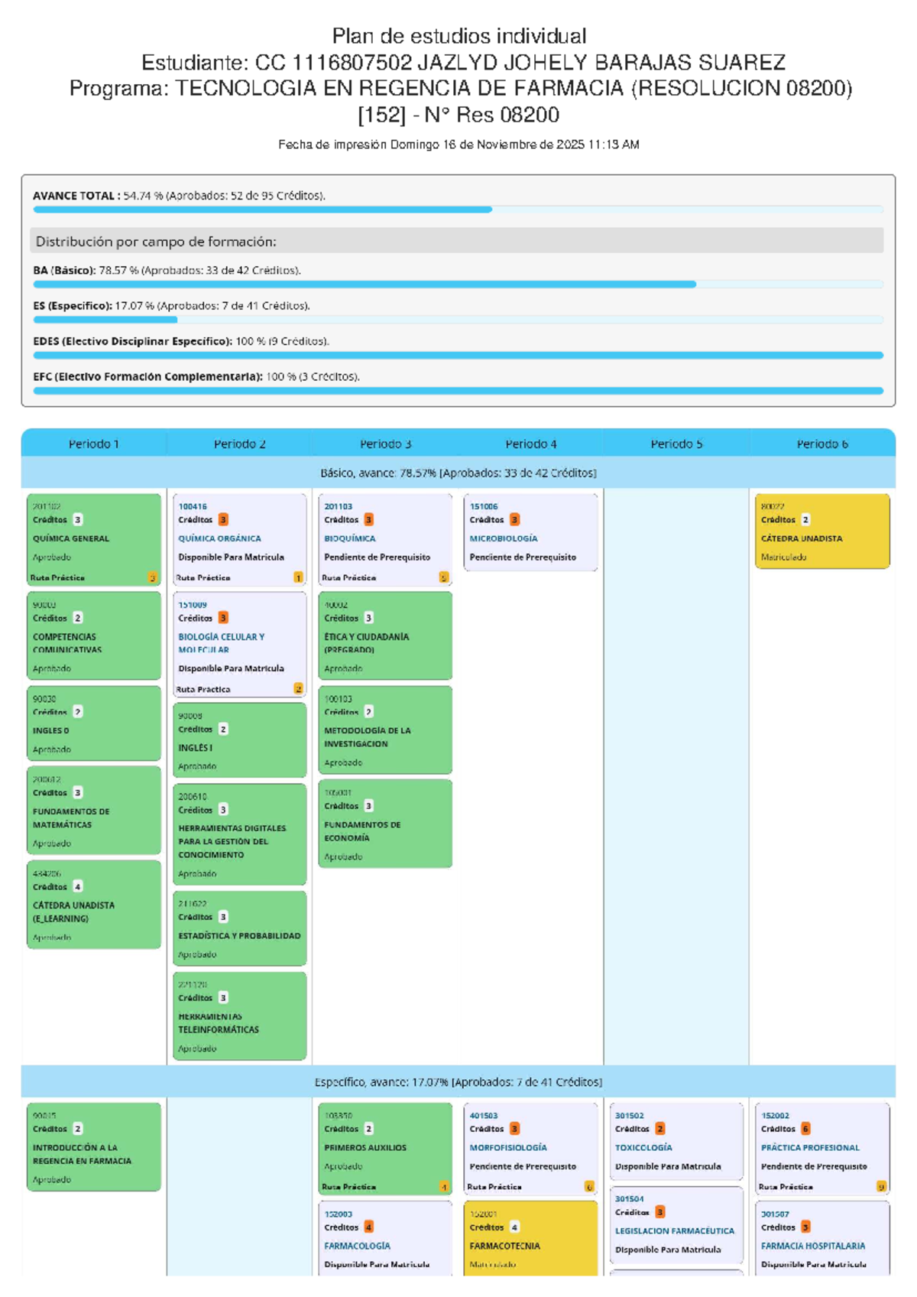Open the PRÁCTICA PROFESIONAL course link

810,1147
